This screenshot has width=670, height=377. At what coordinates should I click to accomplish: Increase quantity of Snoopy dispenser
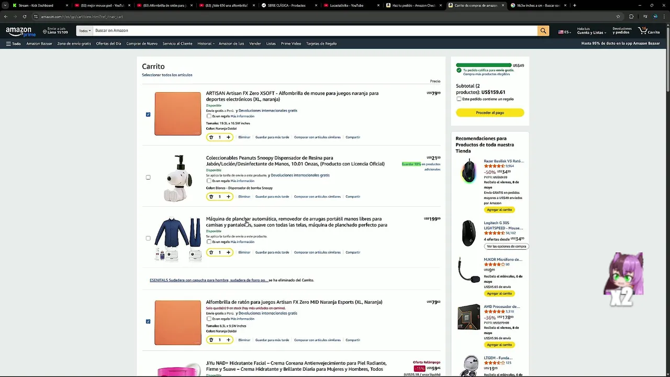pos(228,196)
